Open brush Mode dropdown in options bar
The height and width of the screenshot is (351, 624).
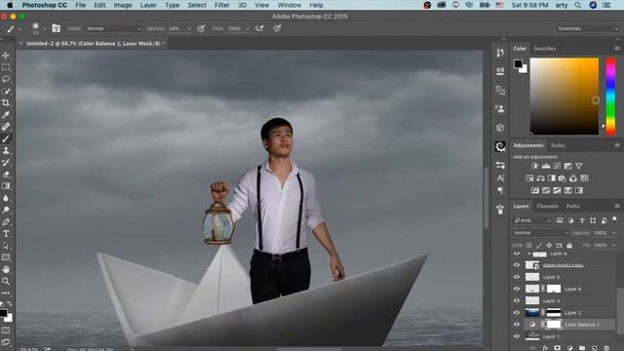click(x=113, y=28)
